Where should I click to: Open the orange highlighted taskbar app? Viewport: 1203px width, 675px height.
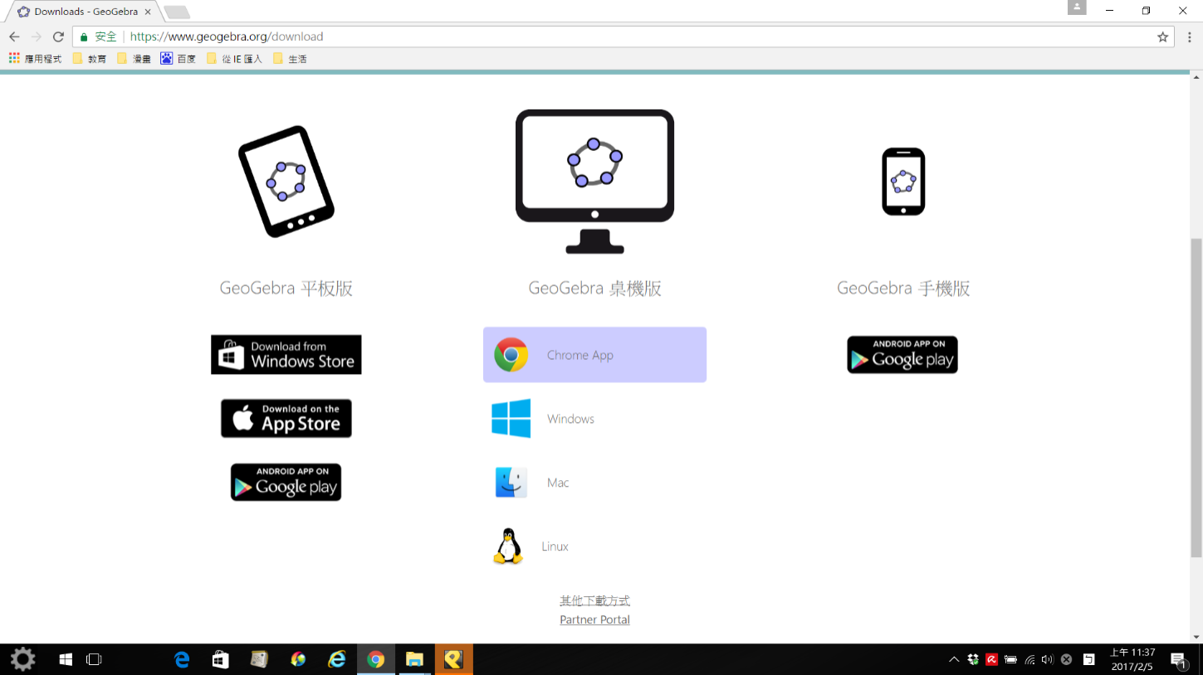pos(453,659)
